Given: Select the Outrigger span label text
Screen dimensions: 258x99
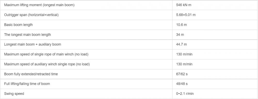Looking at the screenshot, I should [x=31, y=15].
